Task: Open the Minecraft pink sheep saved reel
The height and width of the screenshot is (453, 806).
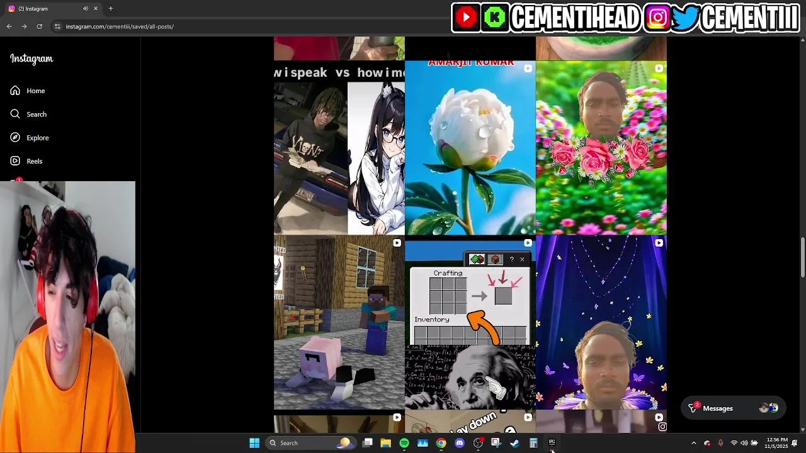Action: click(339, 323)
